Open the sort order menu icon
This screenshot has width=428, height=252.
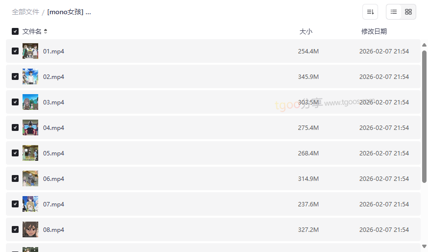click(x=370, y=12)
